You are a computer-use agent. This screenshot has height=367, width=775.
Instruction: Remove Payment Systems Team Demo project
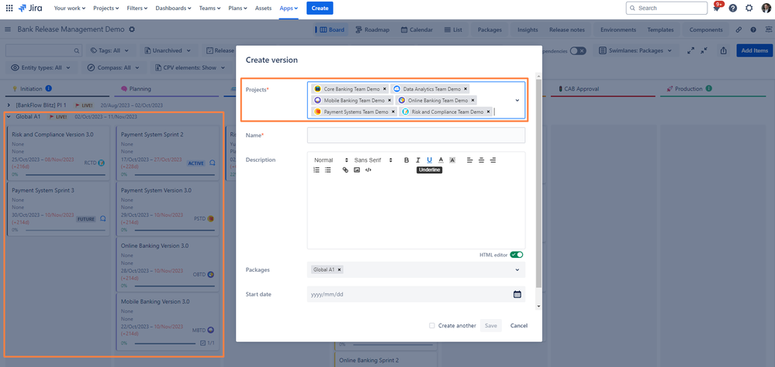click(393, 112)
